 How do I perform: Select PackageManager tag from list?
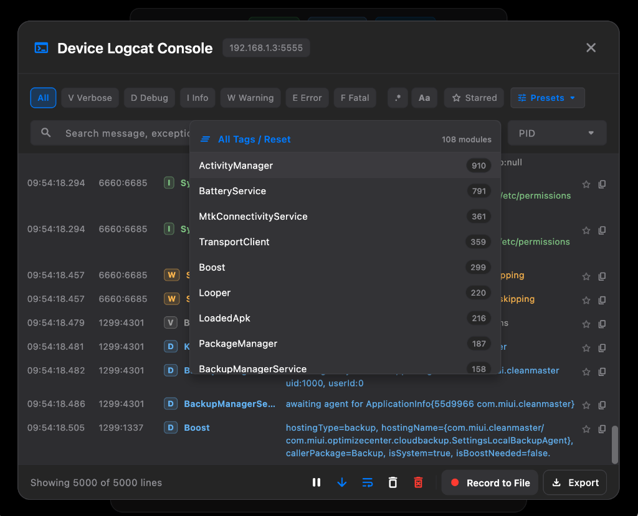345,344
